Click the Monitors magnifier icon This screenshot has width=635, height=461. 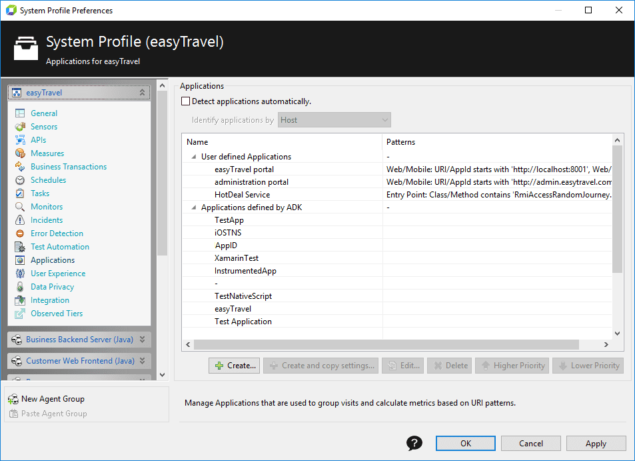tap(20, 207)
